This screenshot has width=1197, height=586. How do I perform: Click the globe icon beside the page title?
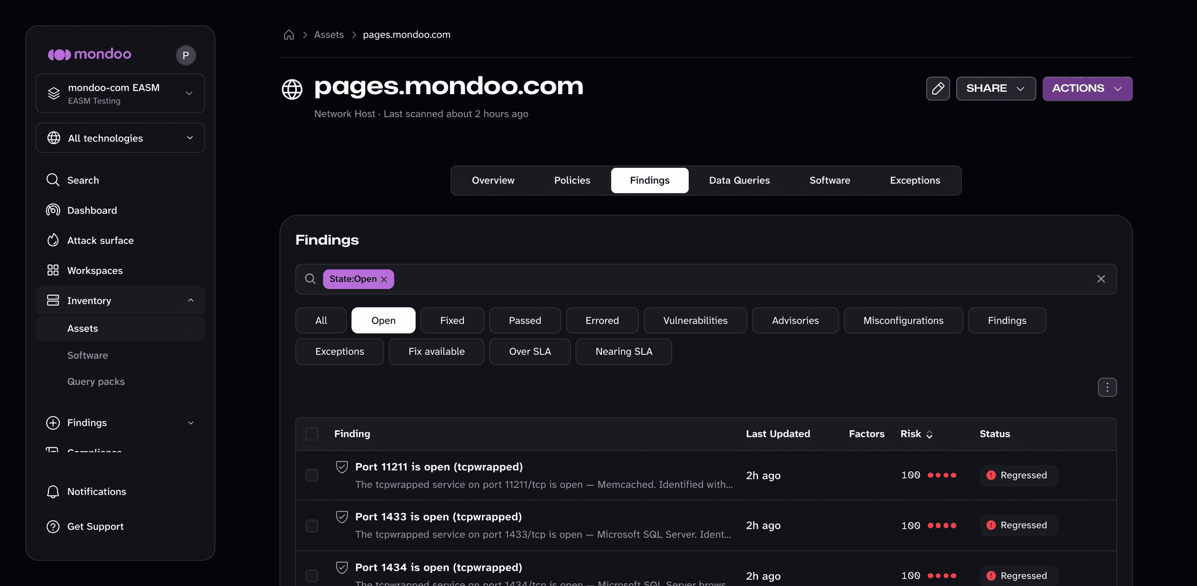[x=292, y=89]
